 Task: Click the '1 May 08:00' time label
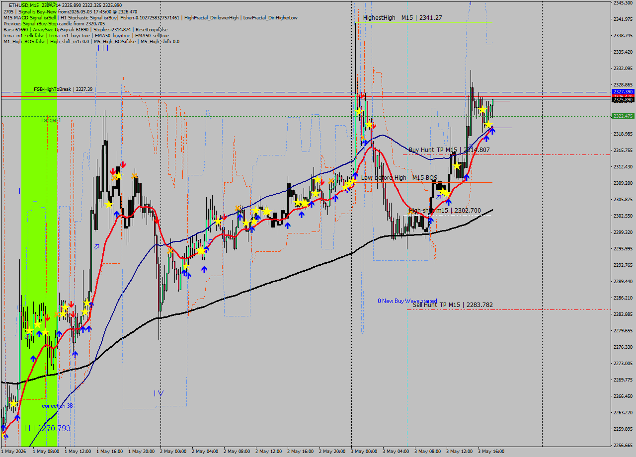click(46, 452)
